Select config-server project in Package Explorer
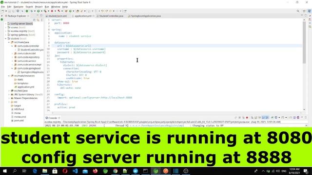The image size is (312, 175). [20, 24]
